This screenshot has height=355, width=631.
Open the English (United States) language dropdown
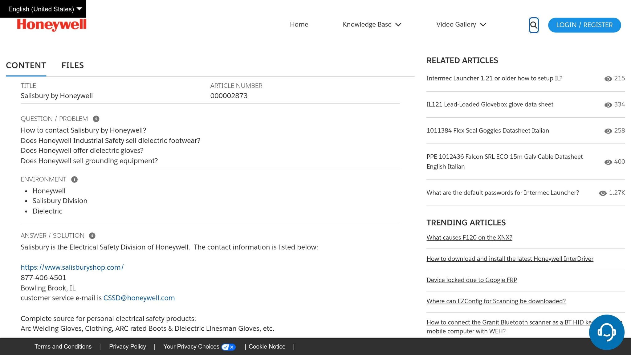(x=43, y=9)
